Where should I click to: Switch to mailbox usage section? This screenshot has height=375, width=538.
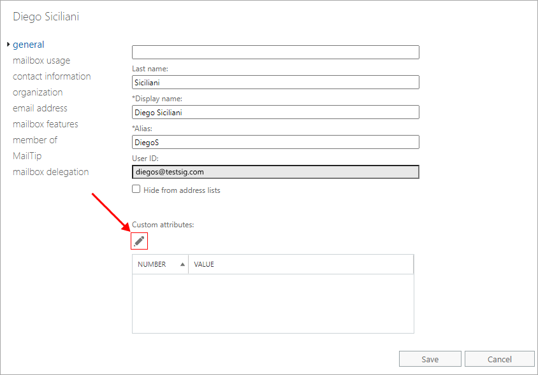pyautogui.click(x=41, y=60)
